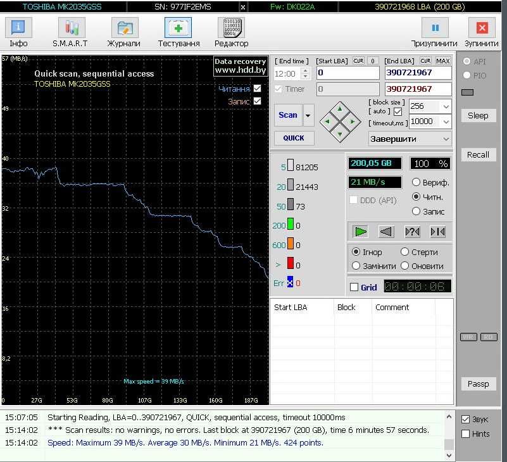The image size is (507, 462).
Task: Click the red slow block indicator
Action: point(291,263)
